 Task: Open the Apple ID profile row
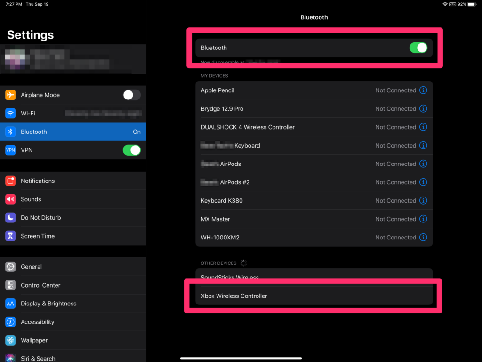[73, 59]
